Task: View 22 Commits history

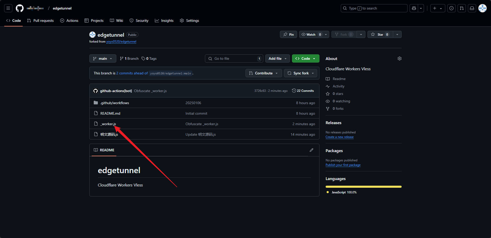Action: point(303,91)
